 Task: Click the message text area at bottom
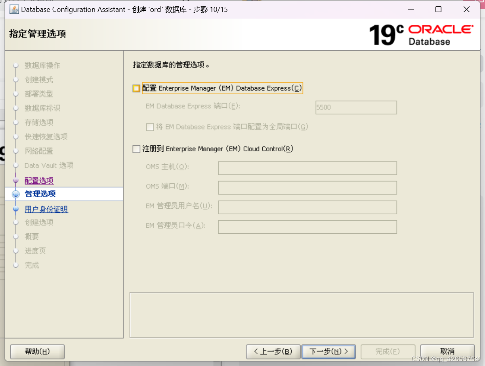click(302, 315)
